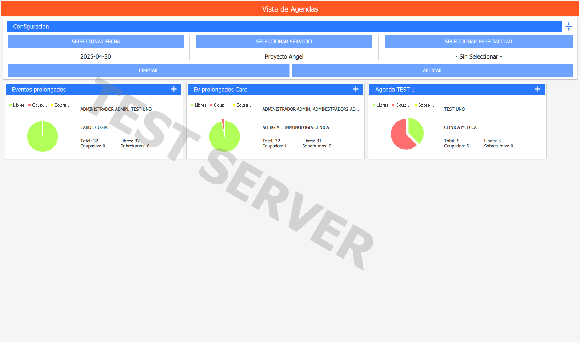The height and width of the screenshot is (343, 580).
Task: Click plus icon on Ev prolongados Caro
Action: coord(356,89)
